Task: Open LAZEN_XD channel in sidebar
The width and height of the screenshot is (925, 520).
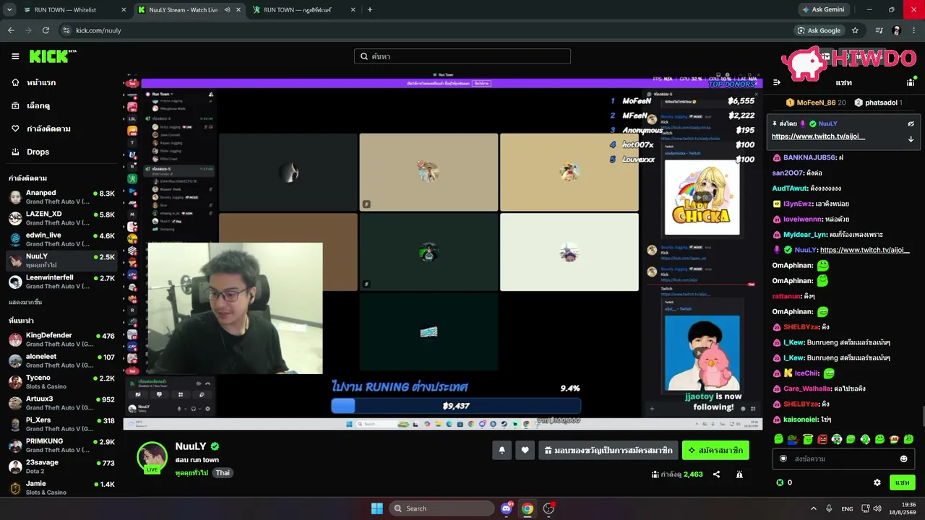Action: (61, 218)
